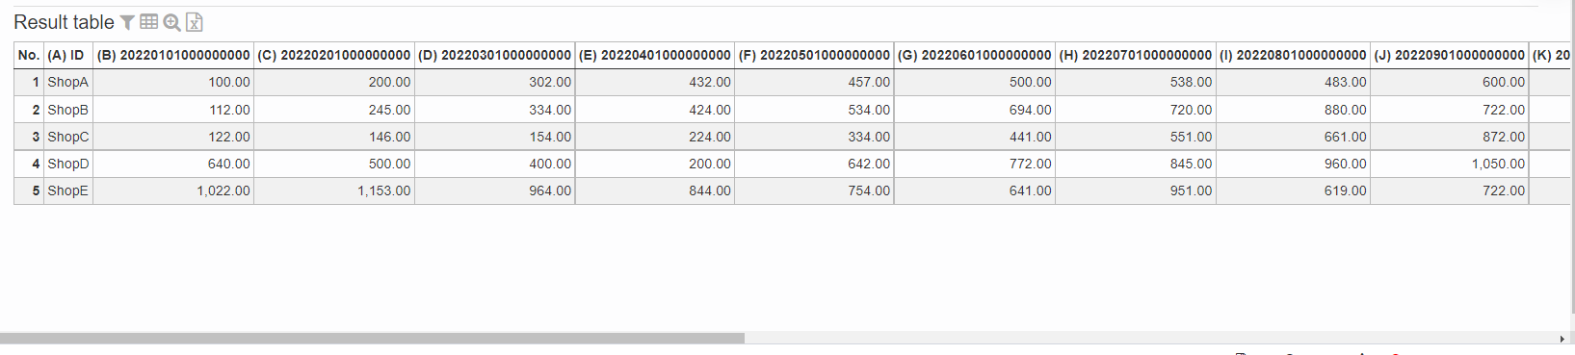Click row number 2 of the ShopB row
This screenshot has width=1575, height=355.
(29, 110)
